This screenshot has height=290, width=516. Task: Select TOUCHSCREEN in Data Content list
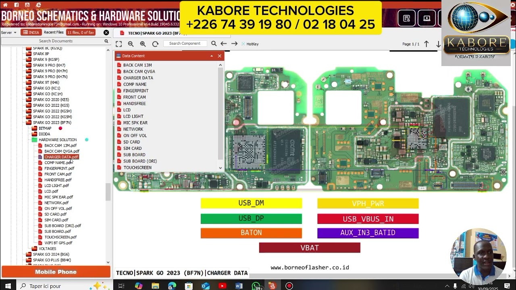tap(137, 168)
